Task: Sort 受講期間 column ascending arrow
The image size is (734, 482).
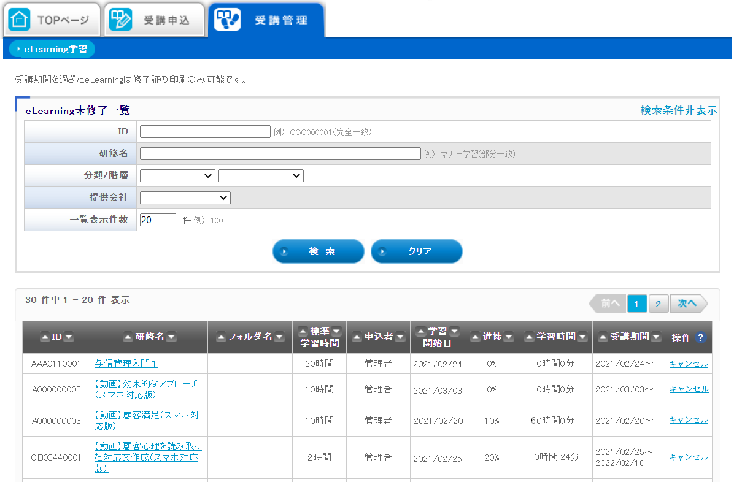Action: 603,337
